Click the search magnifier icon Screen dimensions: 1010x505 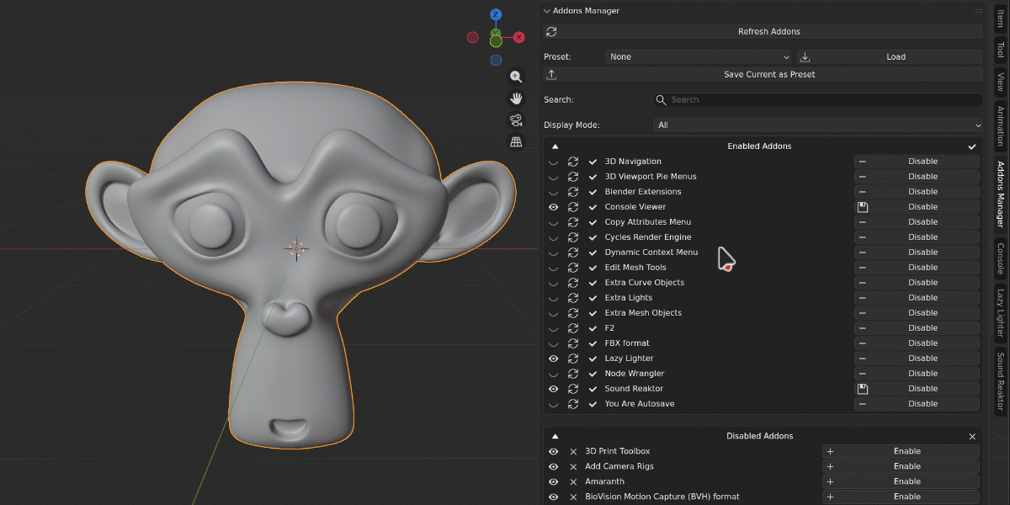point(662,99)
